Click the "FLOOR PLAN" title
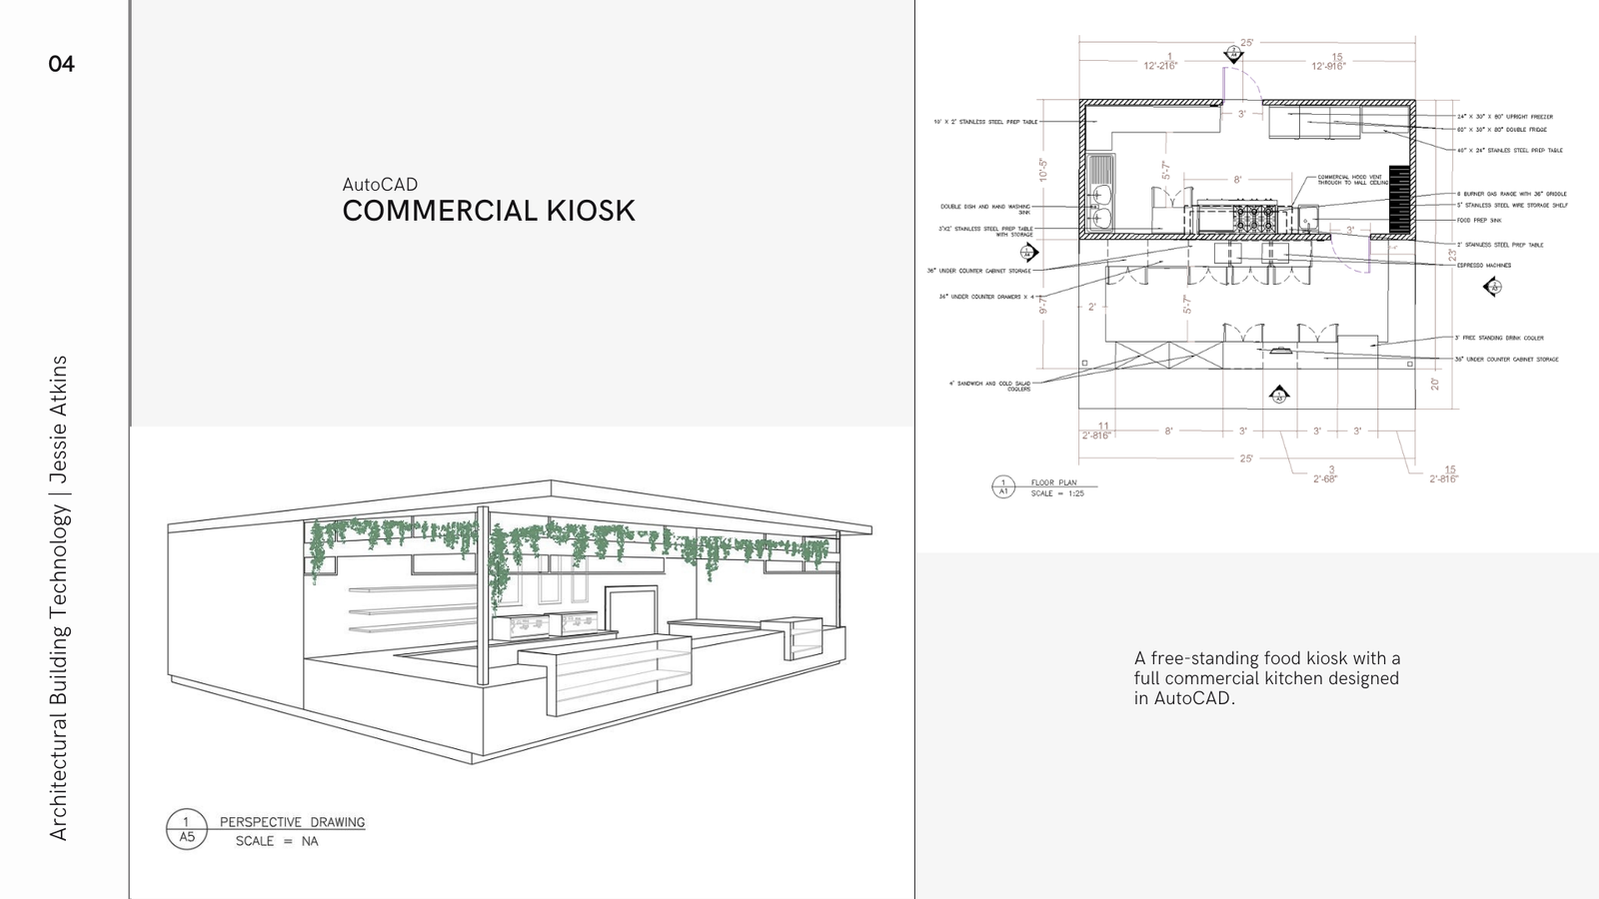This screenshot has width=1599, height=899. (x=1054, y=482)
